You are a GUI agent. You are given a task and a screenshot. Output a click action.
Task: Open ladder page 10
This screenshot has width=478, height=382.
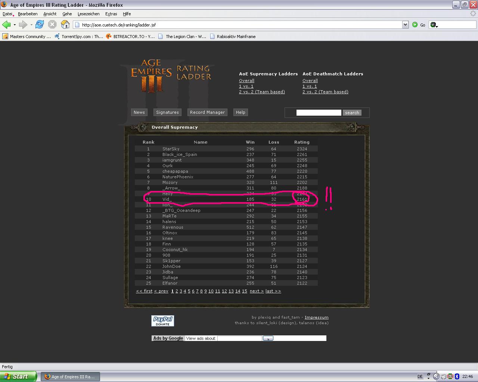pyautogui.click(x=211, y=291)
